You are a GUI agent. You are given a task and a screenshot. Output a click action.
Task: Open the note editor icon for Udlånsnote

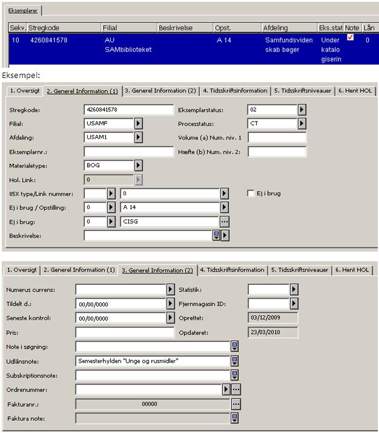[x=234, y=361]
